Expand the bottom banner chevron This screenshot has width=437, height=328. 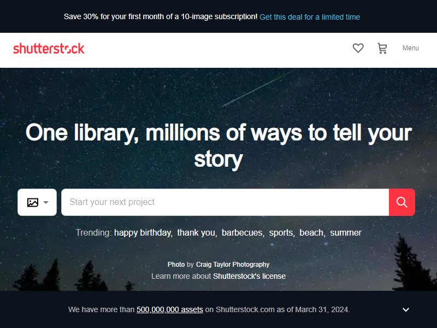(406, 309)
